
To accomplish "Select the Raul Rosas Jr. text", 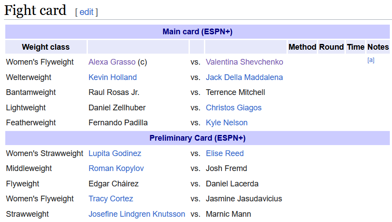I will pos(114,92).
